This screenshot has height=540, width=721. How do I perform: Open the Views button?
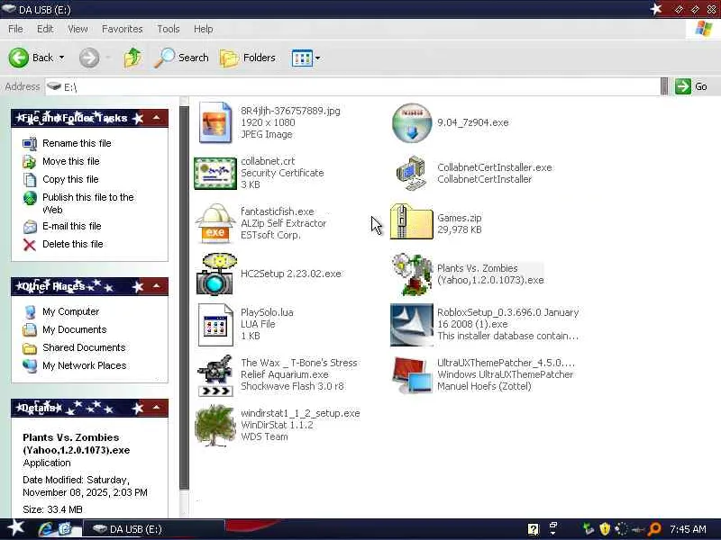(302, 58)
